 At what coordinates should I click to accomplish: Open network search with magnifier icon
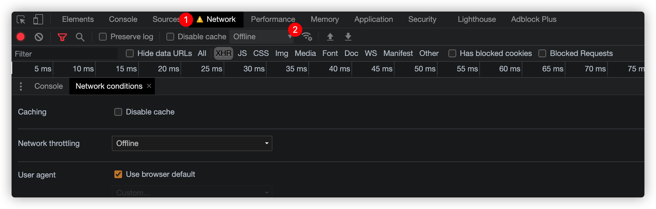click(x=80, y=37)
